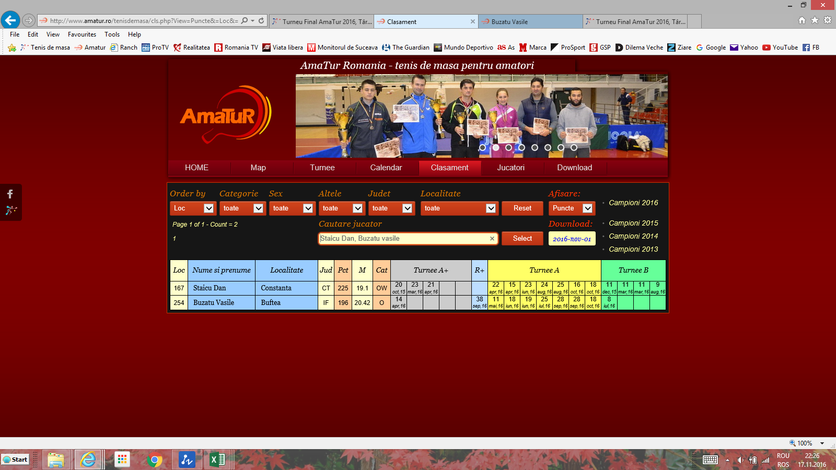Open the Download menu item

click(575, 168)
